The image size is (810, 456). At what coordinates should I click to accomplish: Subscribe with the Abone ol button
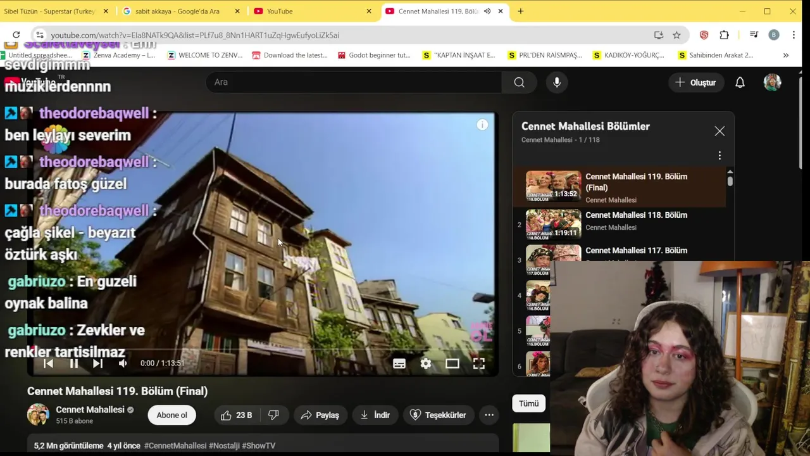coord(172,415)
